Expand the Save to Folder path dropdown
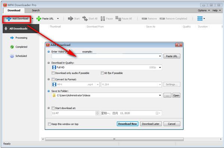Image resolution: width=224 pixels, height=148 pixels. (x=160, y=95)
